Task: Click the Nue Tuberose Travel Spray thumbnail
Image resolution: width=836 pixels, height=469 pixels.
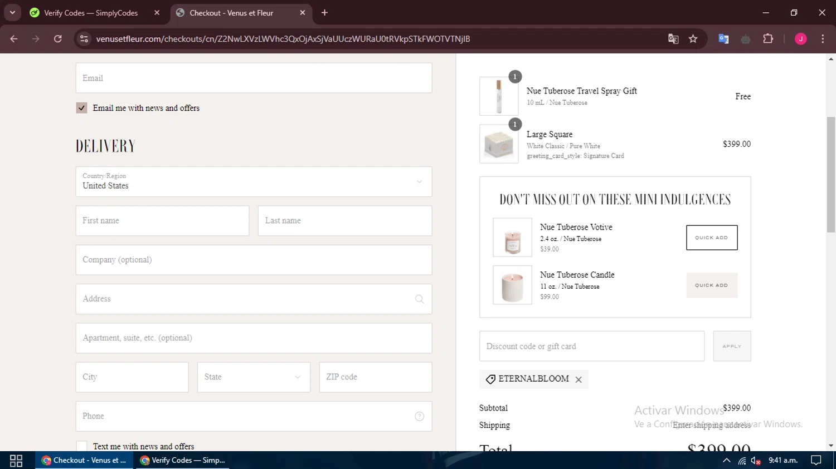Action: tap(499, 96)
